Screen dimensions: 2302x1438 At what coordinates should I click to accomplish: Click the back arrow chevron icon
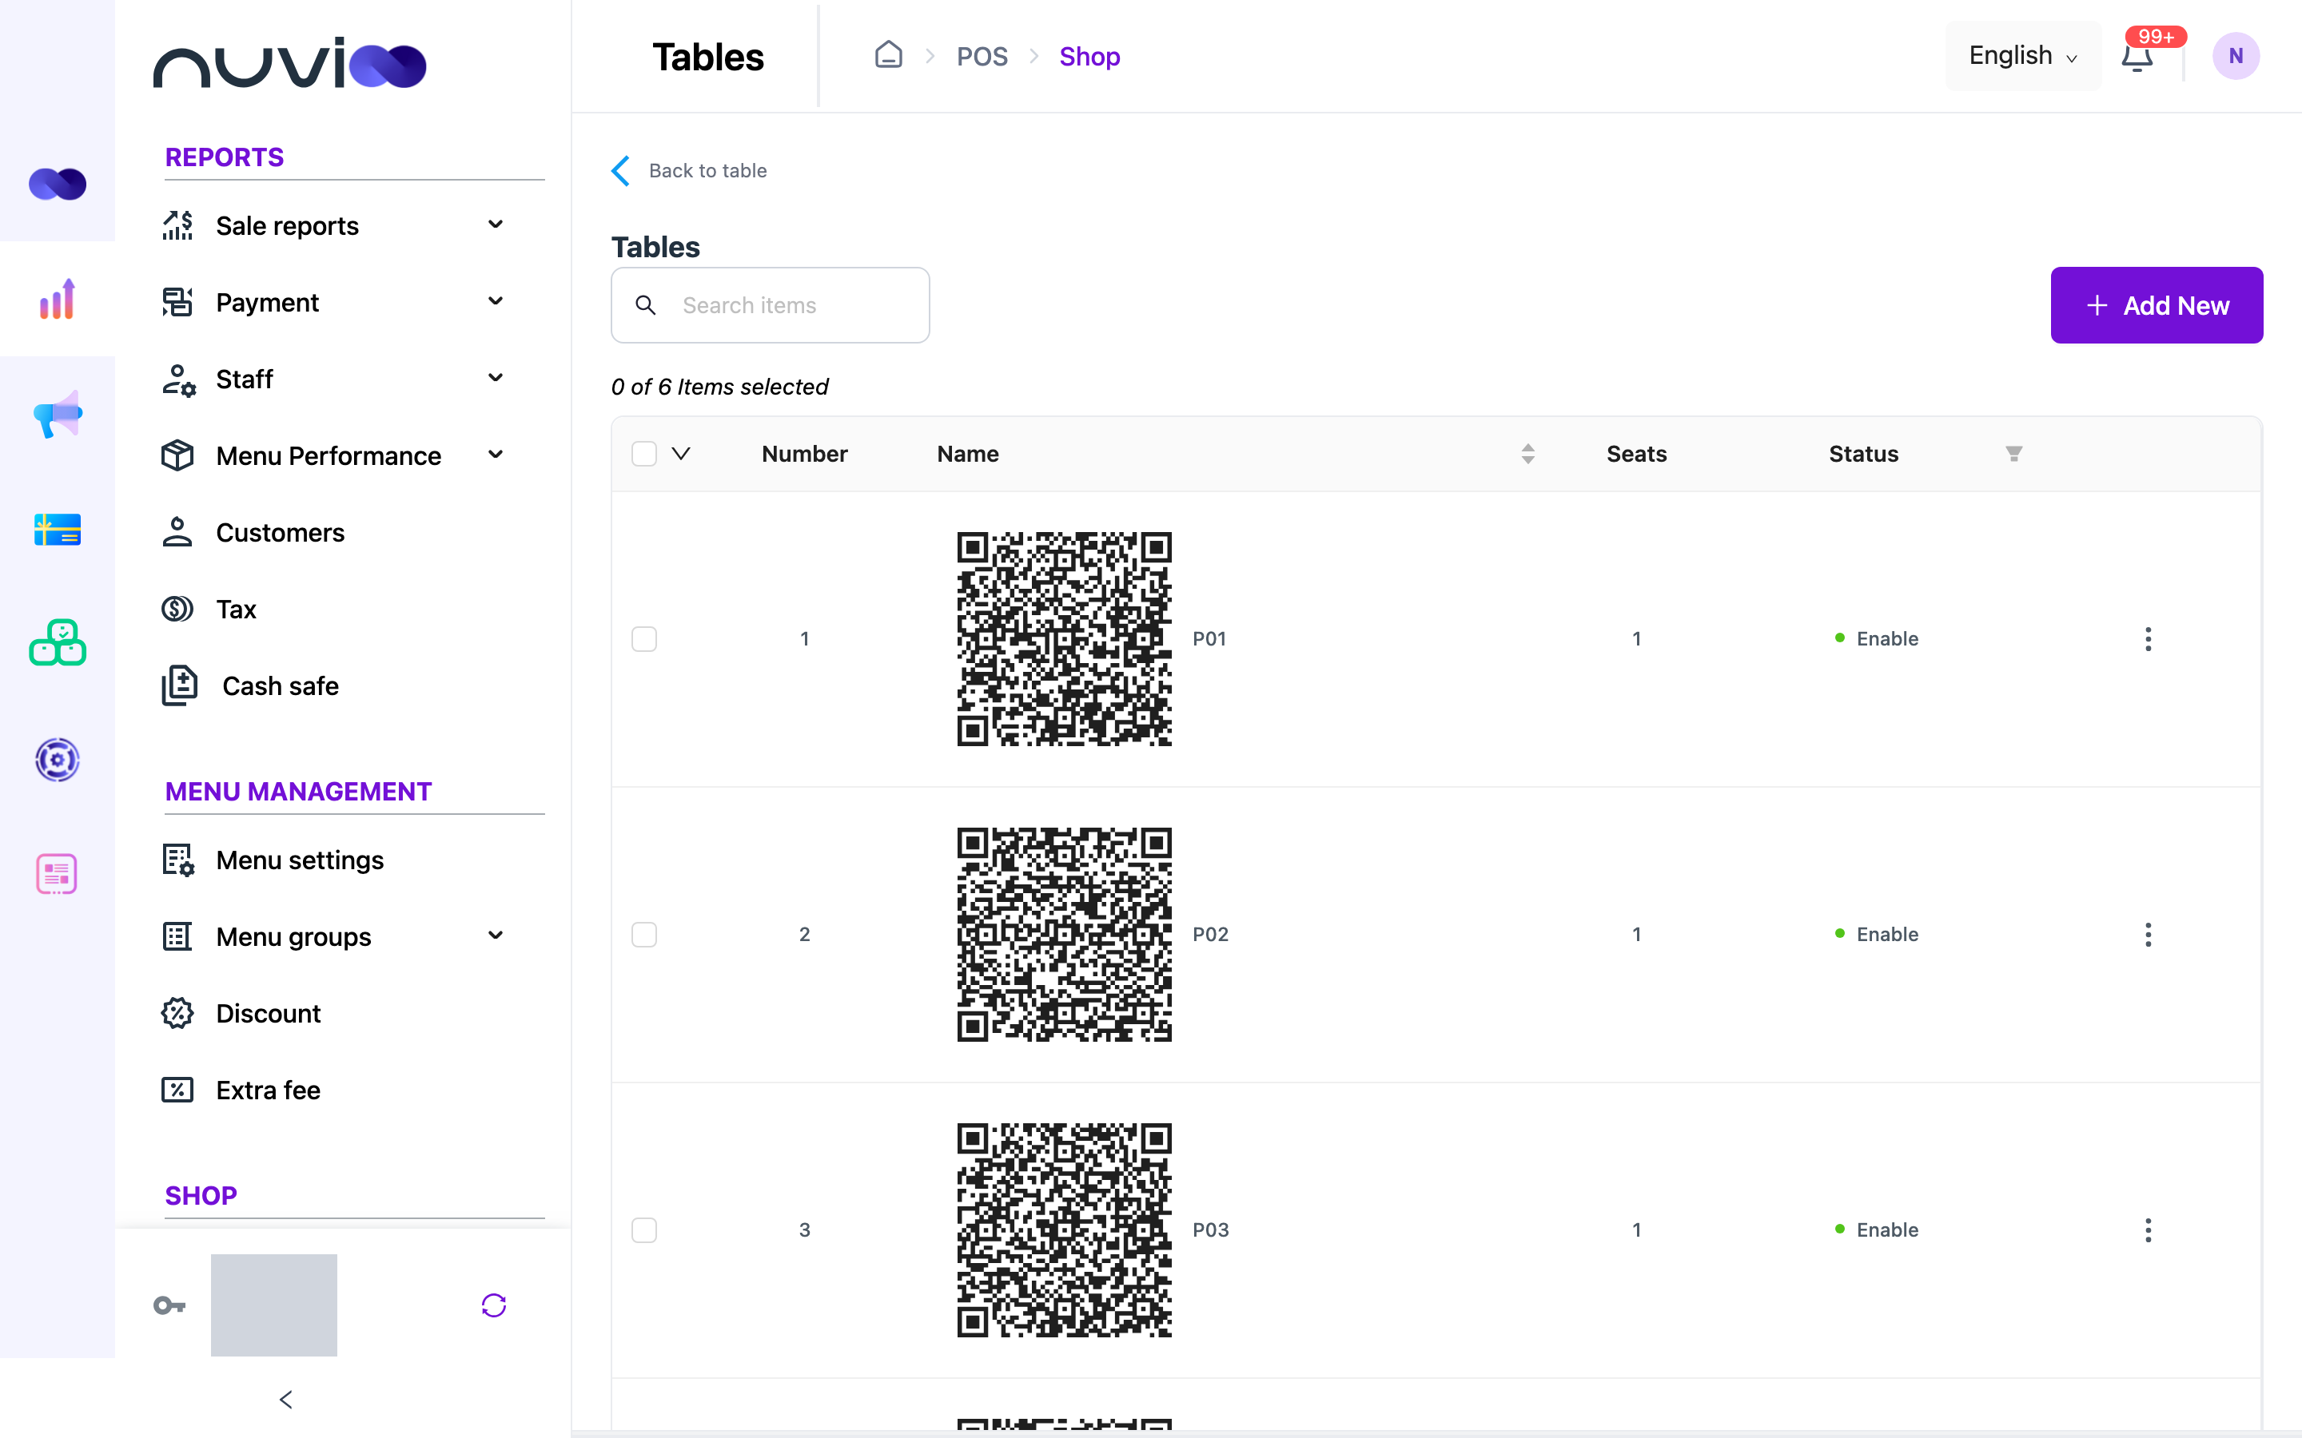(620, 171)
